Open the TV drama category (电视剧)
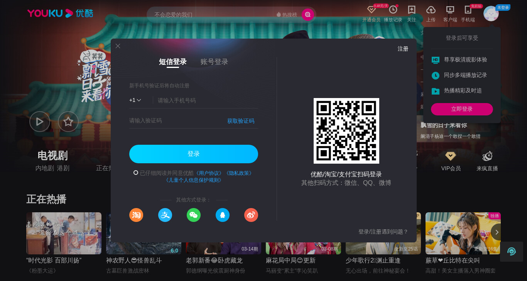 point(52,156)
